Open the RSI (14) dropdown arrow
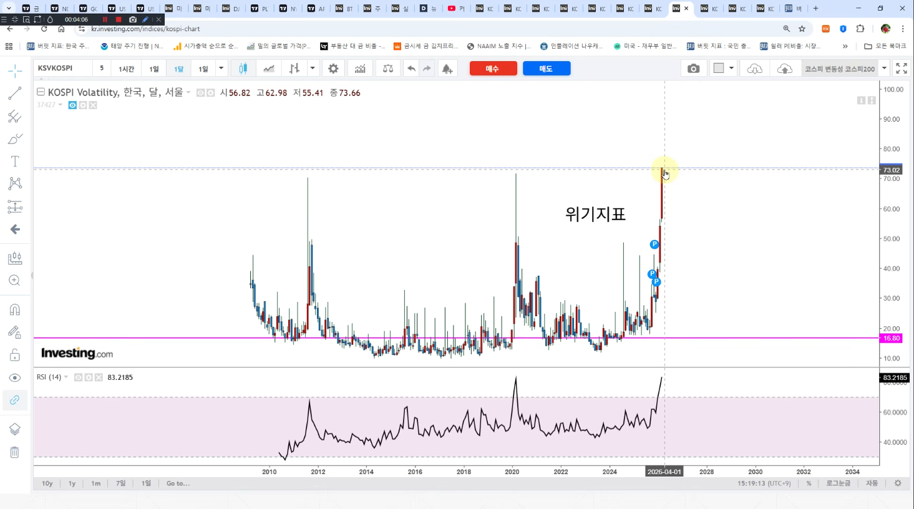The width and height of the screenshot is (914, 509). pyautogui.click(x=66, y=377)
